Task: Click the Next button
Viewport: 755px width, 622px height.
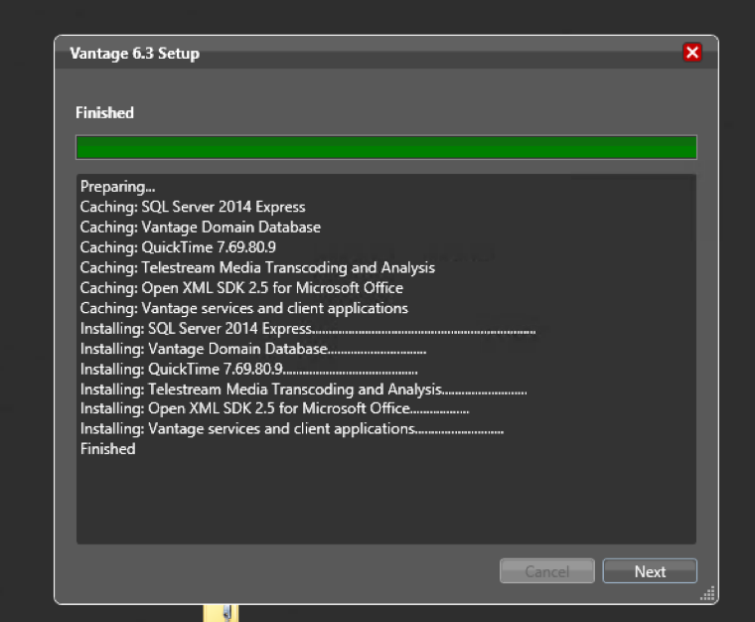Action: click(x=650, y=571)
